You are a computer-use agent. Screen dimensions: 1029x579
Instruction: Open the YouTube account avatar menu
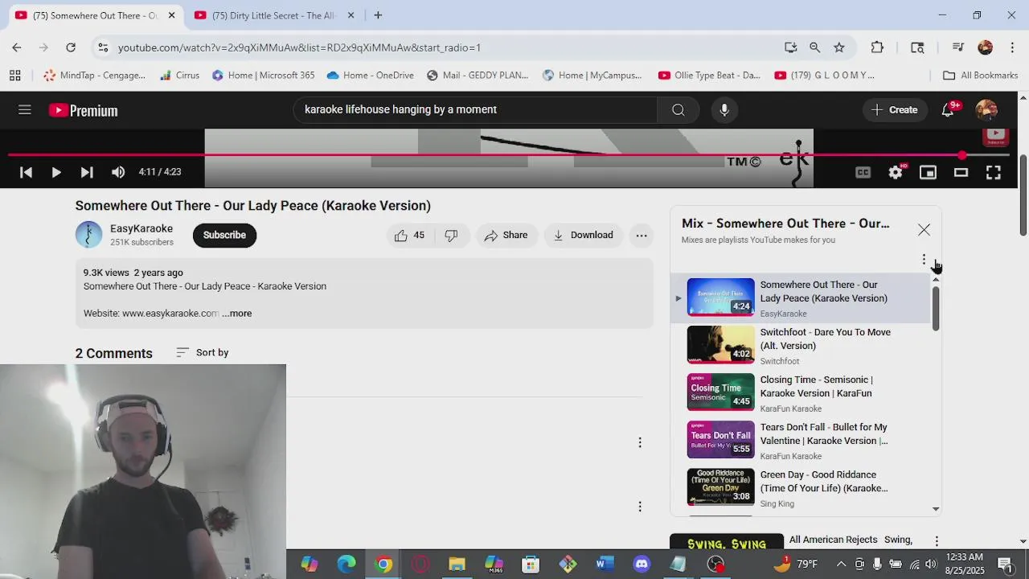(x=986, y=110)
